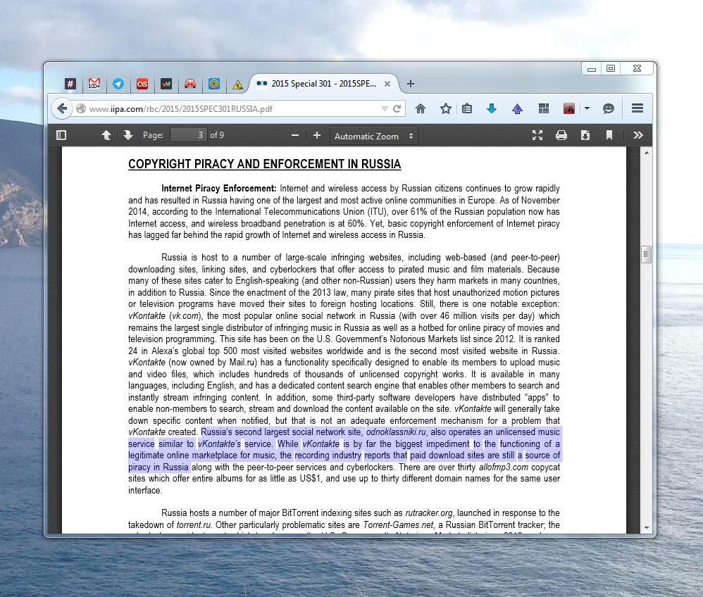Open the tiles grid toolbar icon
This screenshot has height=597, width=703.
543,108
